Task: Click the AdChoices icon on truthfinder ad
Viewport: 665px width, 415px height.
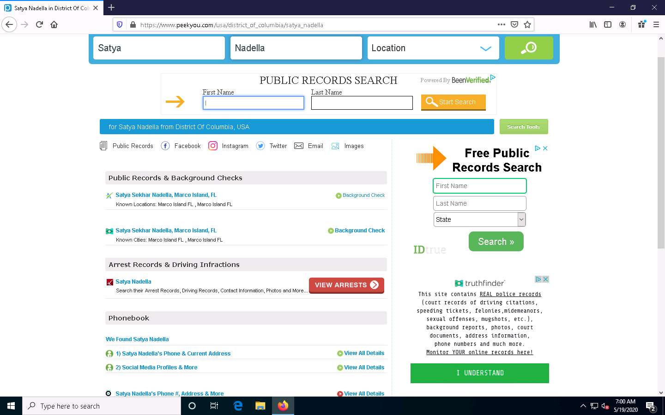Action: click(538, 279)
